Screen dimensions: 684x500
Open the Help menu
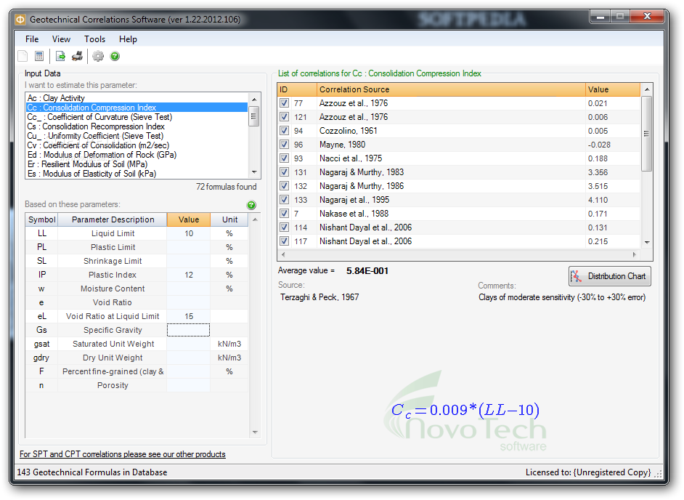tap(128, 39)
